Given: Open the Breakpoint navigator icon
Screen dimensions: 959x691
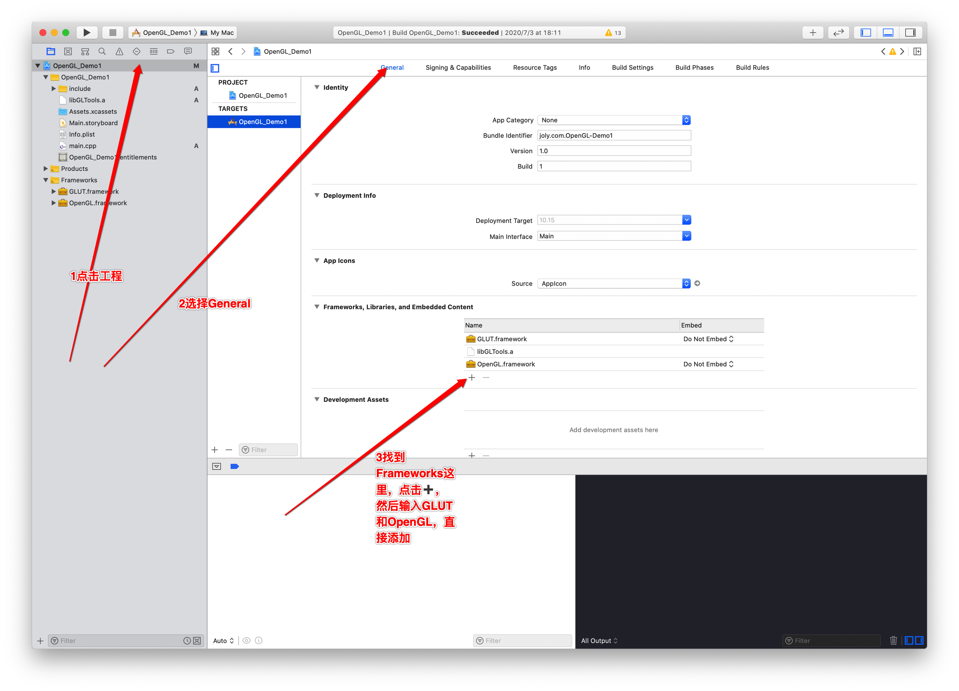Looking at the screenshot, I should pyautogui.click(x=170, y=52).
